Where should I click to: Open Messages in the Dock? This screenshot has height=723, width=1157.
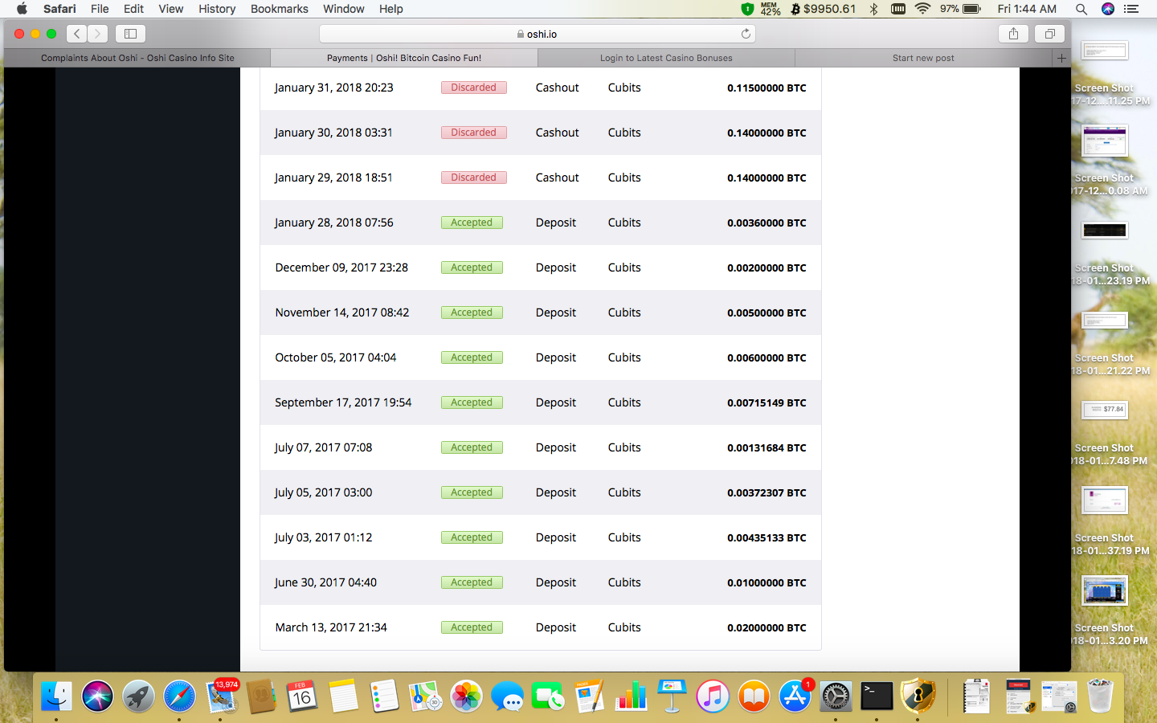pyautogui.click(x=507, y=696)
